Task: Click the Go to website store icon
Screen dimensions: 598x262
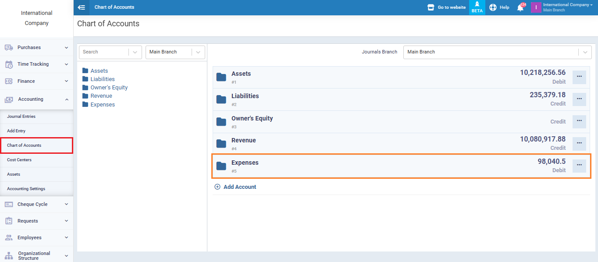Action: pos(431,7)
